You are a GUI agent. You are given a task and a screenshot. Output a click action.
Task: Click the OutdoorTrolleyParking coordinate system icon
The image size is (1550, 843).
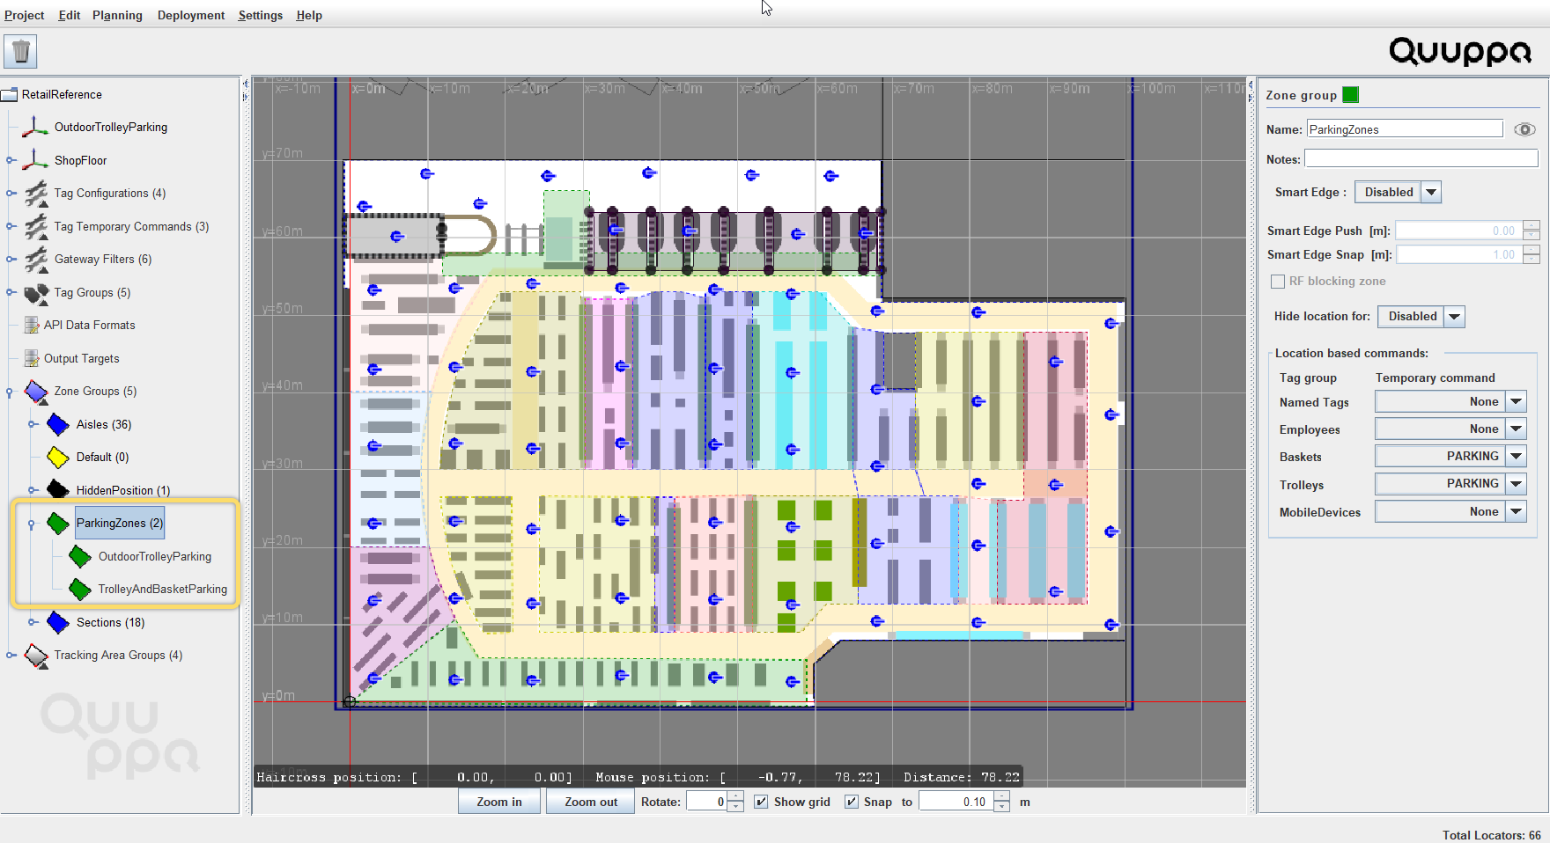(35, 127)
